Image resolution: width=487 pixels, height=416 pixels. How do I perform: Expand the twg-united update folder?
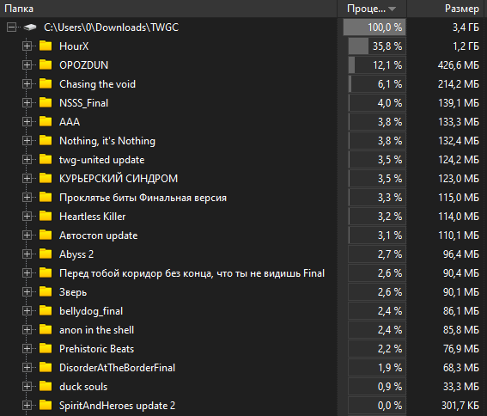(27, 160)
